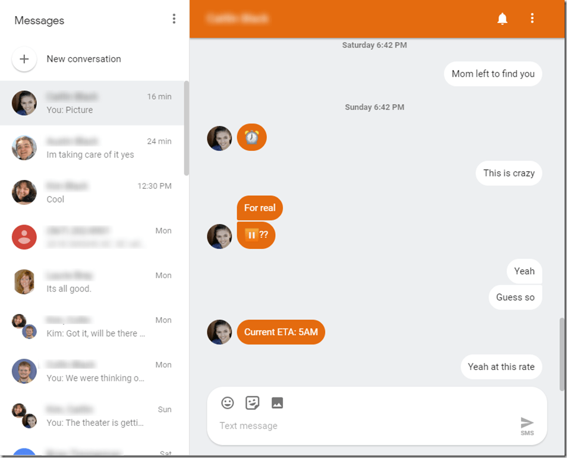Image resolution: width=567 pixels, height=458 pixels.
Task: Open conversation 'Im taking care of it yes'
Action: [x=92, y=148]
